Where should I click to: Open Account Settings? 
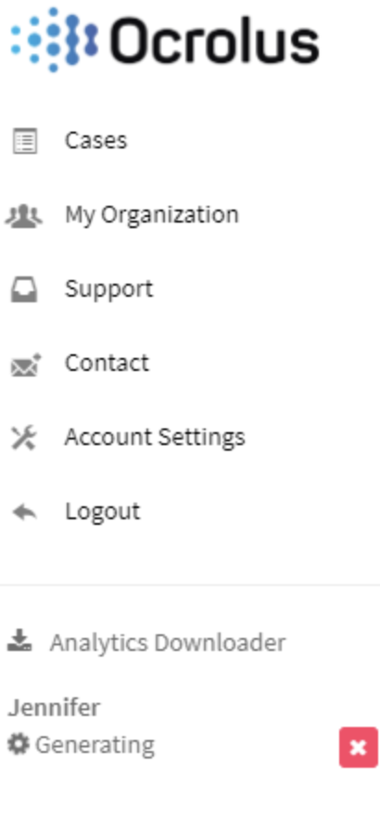tap(155, 438)
